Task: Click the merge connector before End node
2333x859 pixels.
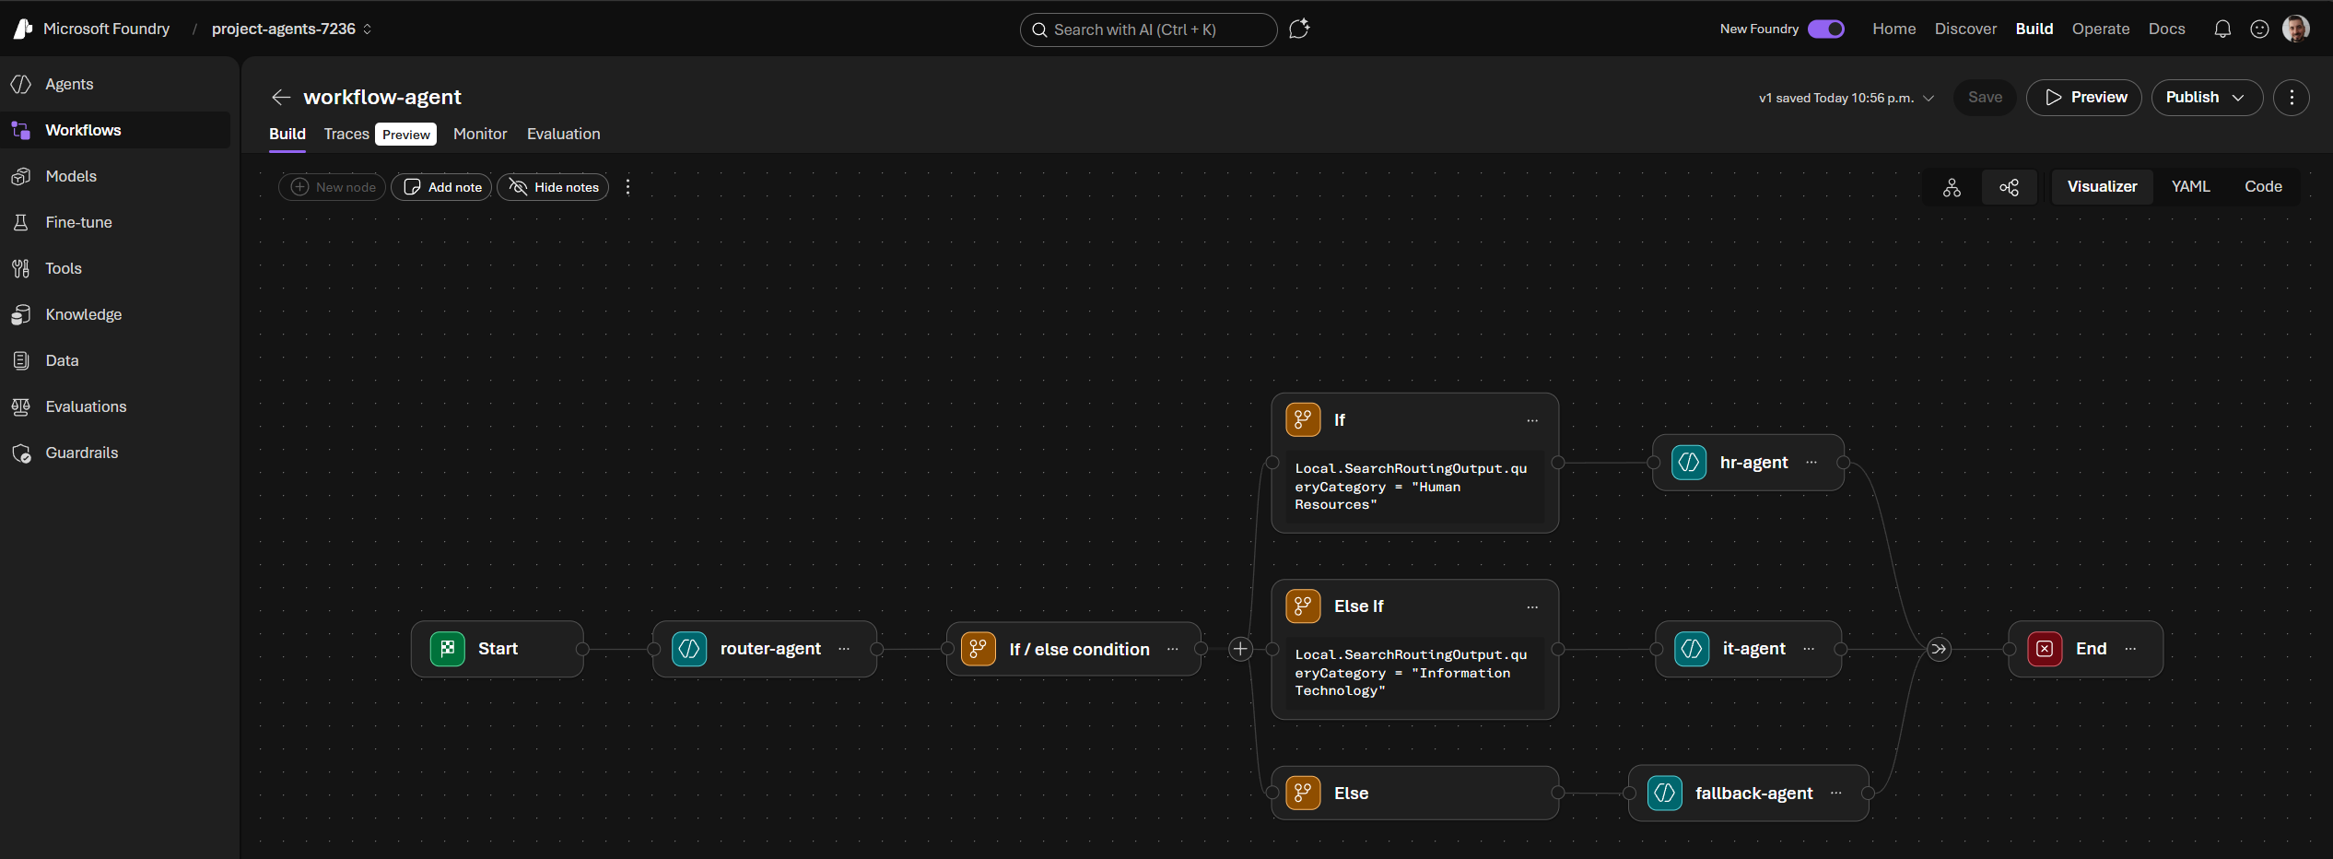Action: point(1939,649)
